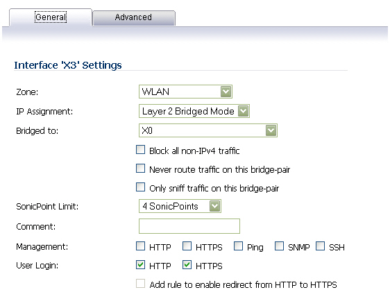
Task: Tick Add rule to enable HTTP to HTTPS redirect
Action: (141, 284)
